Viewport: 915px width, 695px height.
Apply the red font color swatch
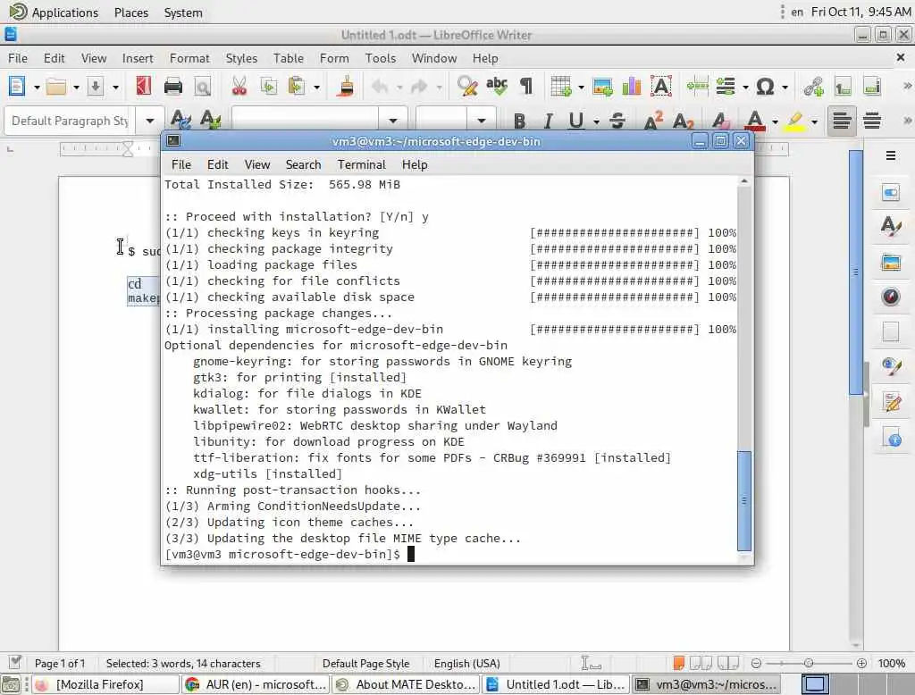755,121
